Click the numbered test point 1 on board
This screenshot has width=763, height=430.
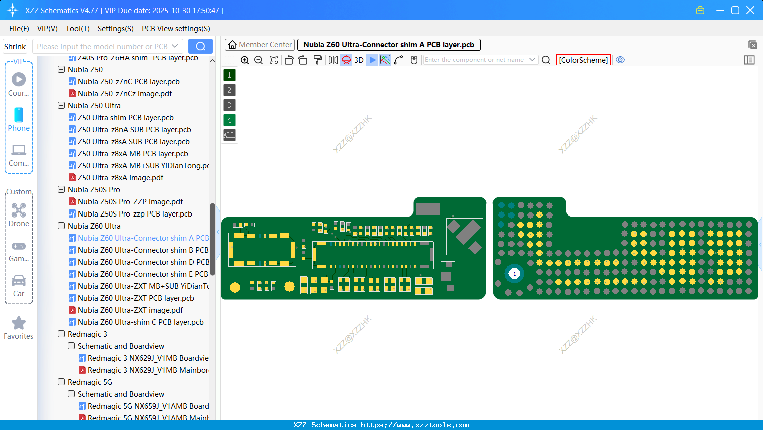[x=514, y=274]
